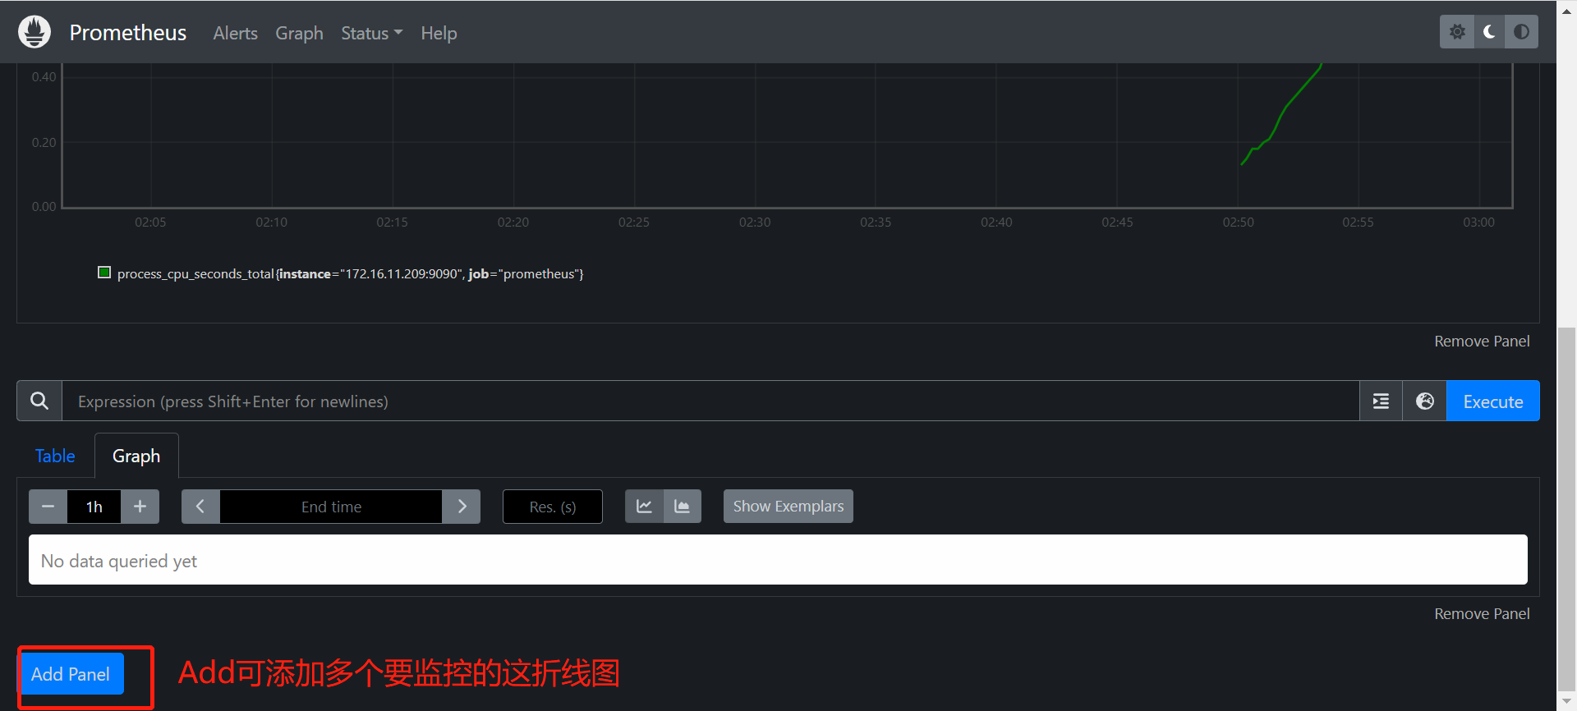Open the metrics explorer globe icon
Screen dimensions: 1577x711
(x=1424, y=401)
